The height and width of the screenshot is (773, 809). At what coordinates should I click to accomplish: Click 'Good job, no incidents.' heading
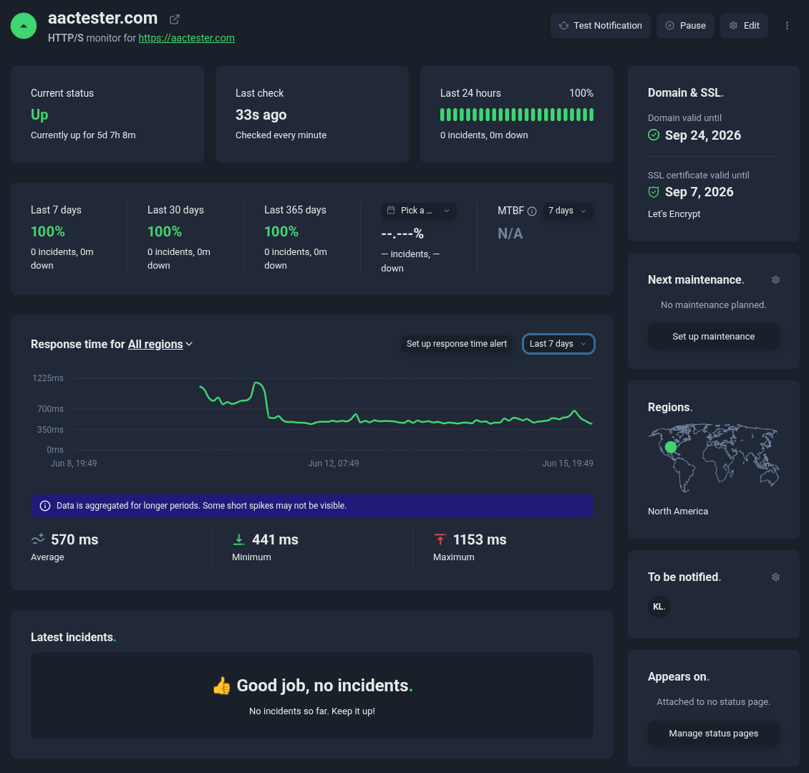[324, 686]
